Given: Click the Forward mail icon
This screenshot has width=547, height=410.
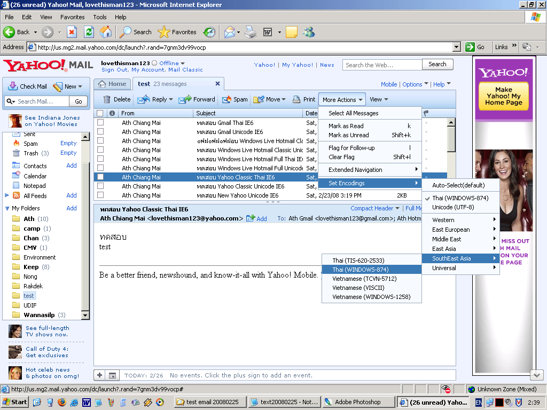Looking at the screenshot, I should 185,99.
